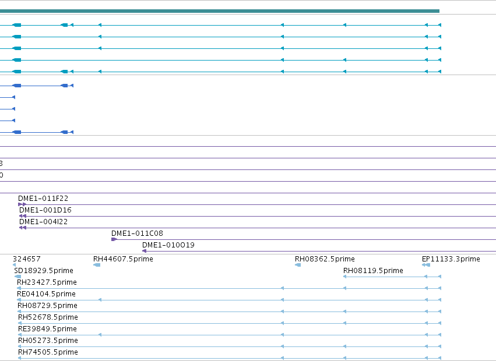Viewport: 496px width, 361px height.
Task: Open the RH05273.5prime EST label
Action: [x=48, y=341]
